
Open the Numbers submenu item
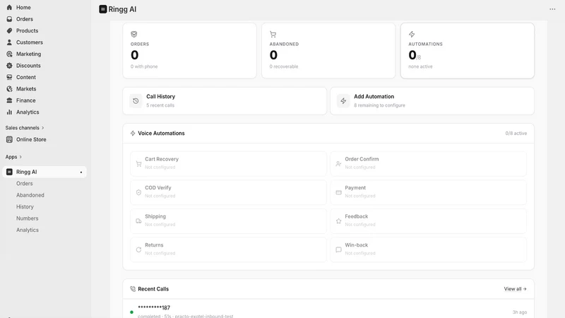27,218
